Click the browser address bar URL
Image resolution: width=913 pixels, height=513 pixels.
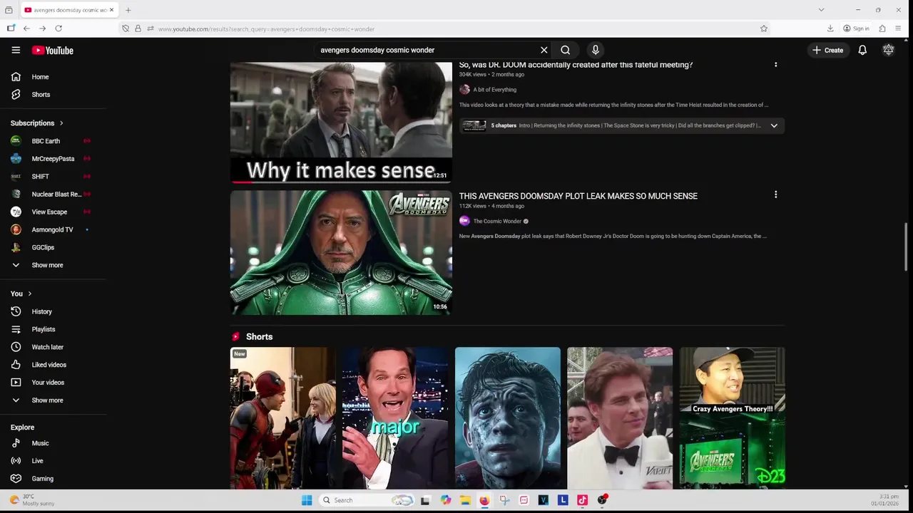point(266,29)
